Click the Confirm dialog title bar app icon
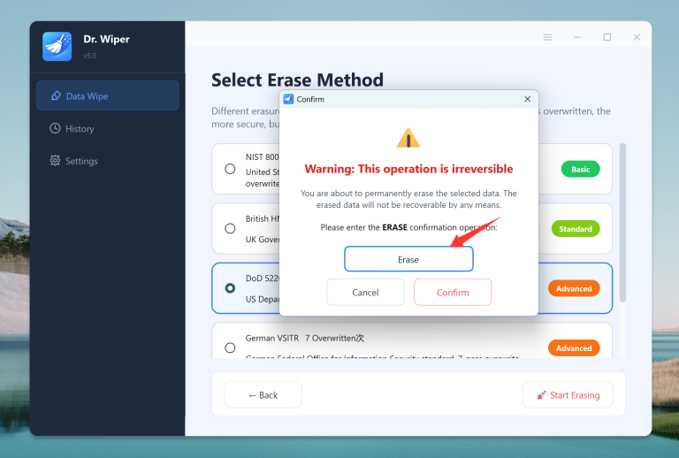Viewport: 679px width, 458px height. coord(288,99)
